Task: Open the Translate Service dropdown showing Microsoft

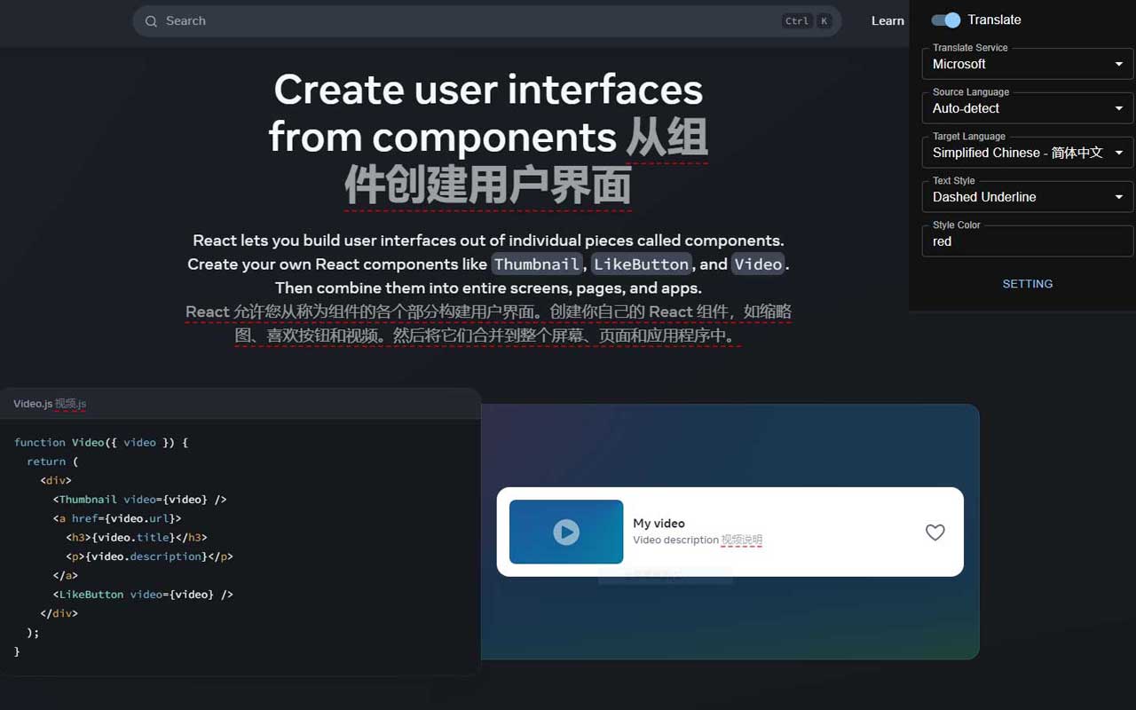Action: pos(1027,64)
